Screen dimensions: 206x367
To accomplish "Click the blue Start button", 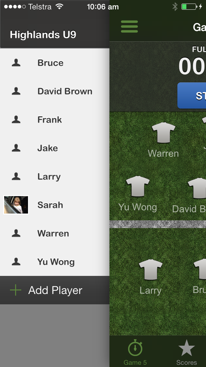I will coord(192,96).
